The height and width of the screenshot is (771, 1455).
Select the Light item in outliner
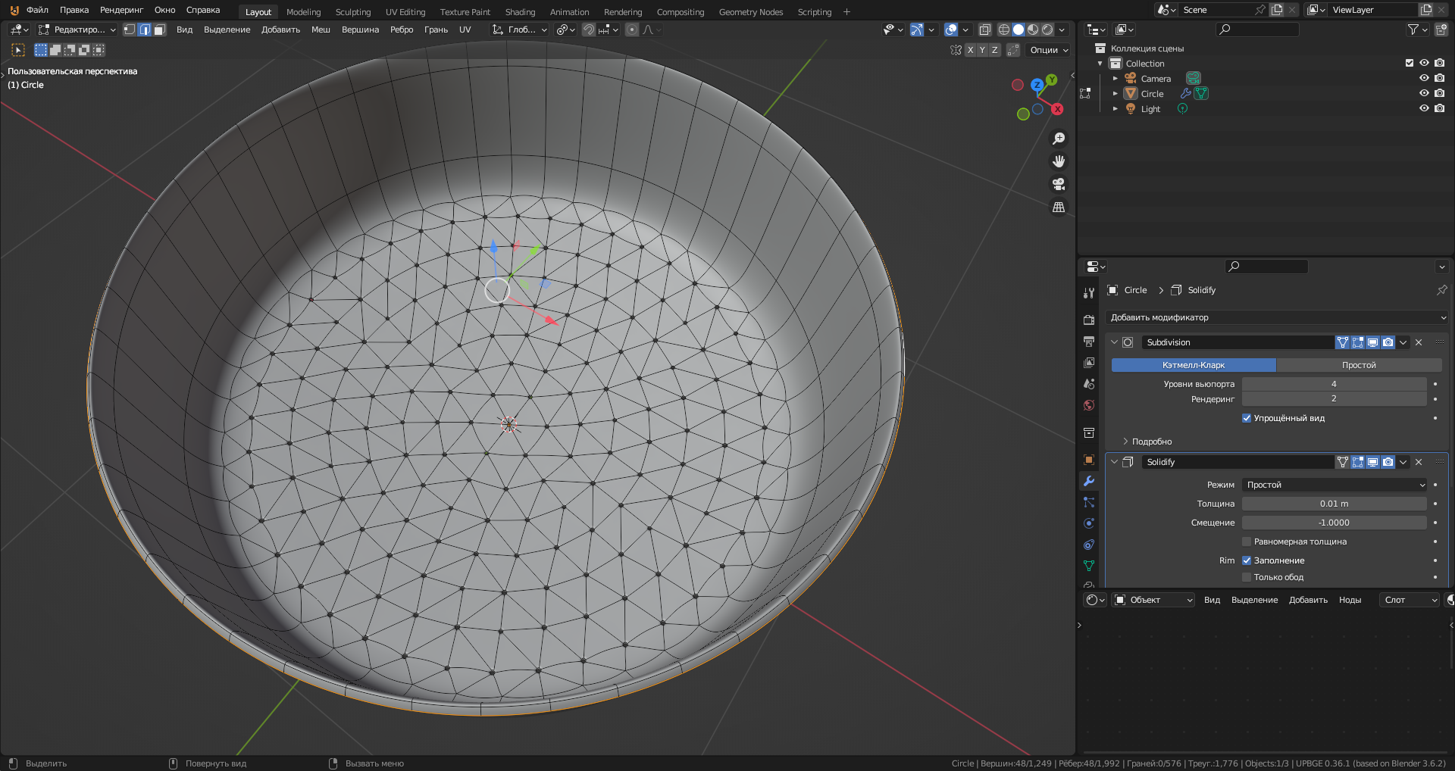click(x=1150, y=109)
